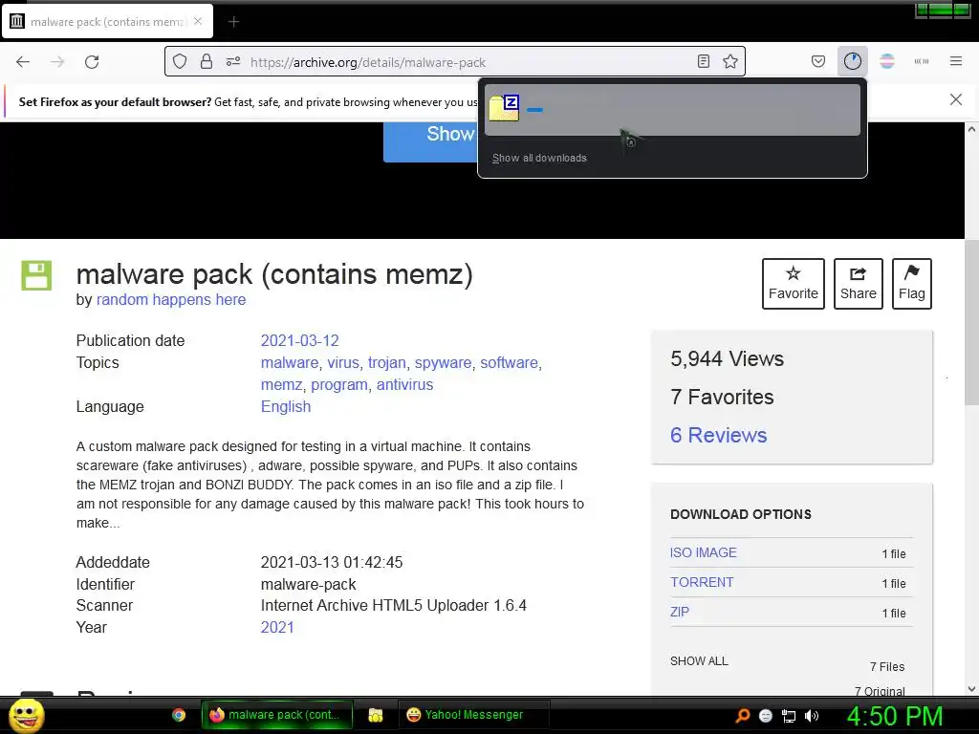Viewport: 979px width, 734px height.
Task: Click the magnifier search tray icon
Action: click(x=742, y=716)
